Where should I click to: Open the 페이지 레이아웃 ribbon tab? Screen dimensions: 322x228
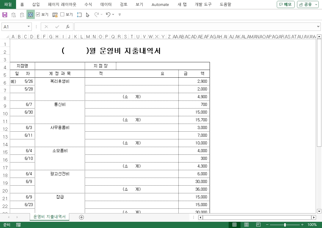62,4
